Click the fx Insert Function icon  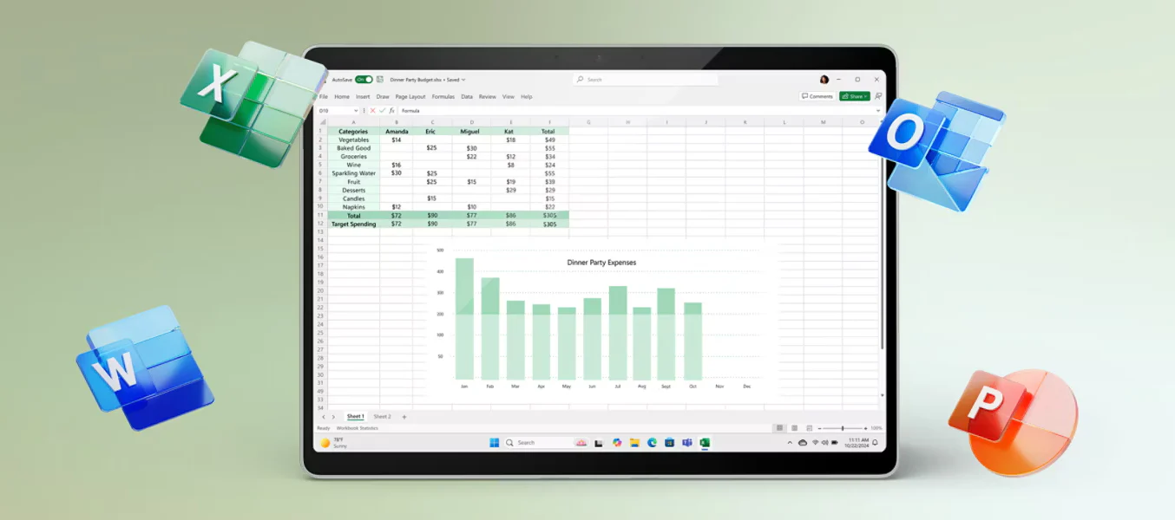tap(392, 111)
